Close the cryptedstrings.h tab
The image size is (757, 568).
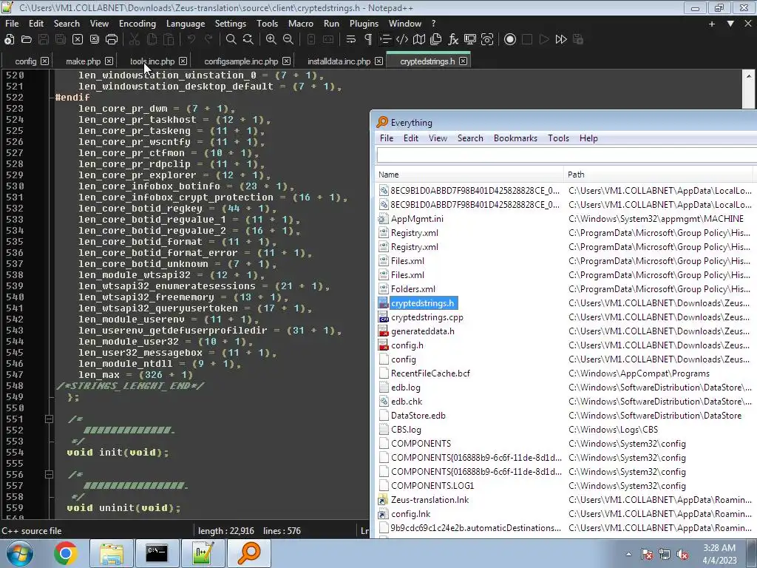[x=463, y=61]
